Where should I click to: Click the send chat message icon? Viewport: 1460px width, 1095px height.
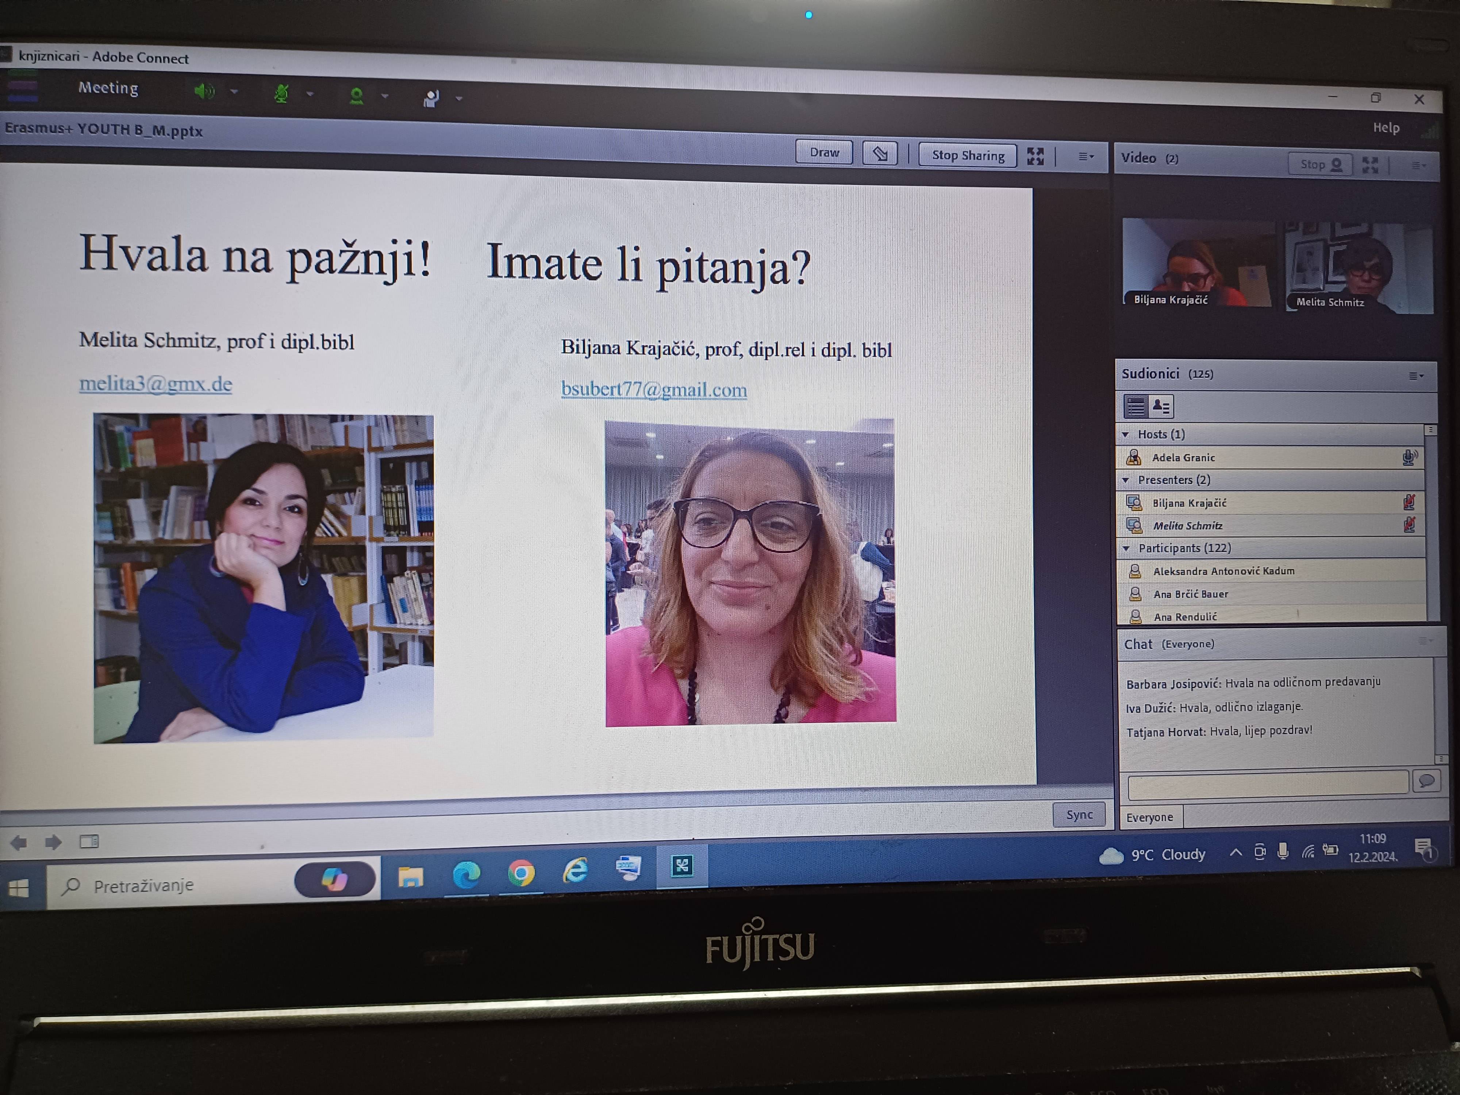(x=1426, y=781)
